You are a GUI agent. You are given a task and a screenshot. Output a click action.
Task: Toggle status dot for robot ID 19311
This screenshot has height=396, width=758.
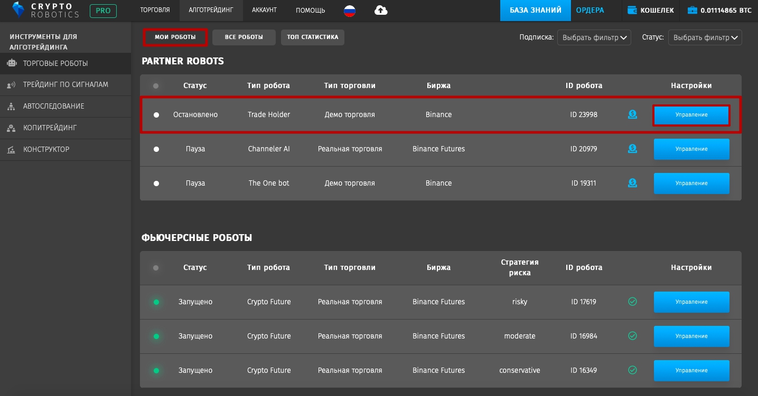(x=156, y=183)
